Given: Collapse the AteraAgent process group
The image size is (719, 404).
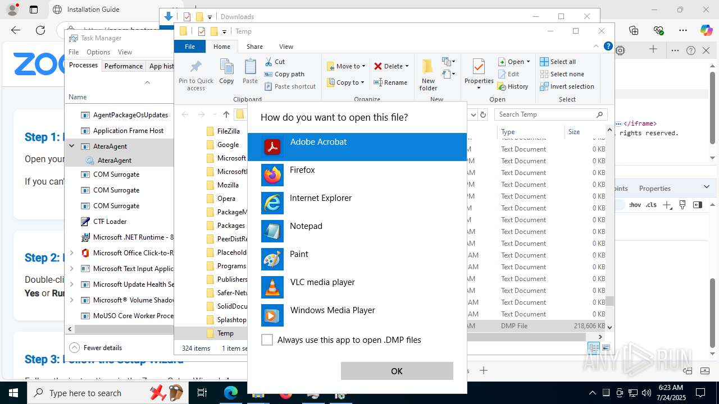Looking at the screenshot, I should [x=71, y=146].
